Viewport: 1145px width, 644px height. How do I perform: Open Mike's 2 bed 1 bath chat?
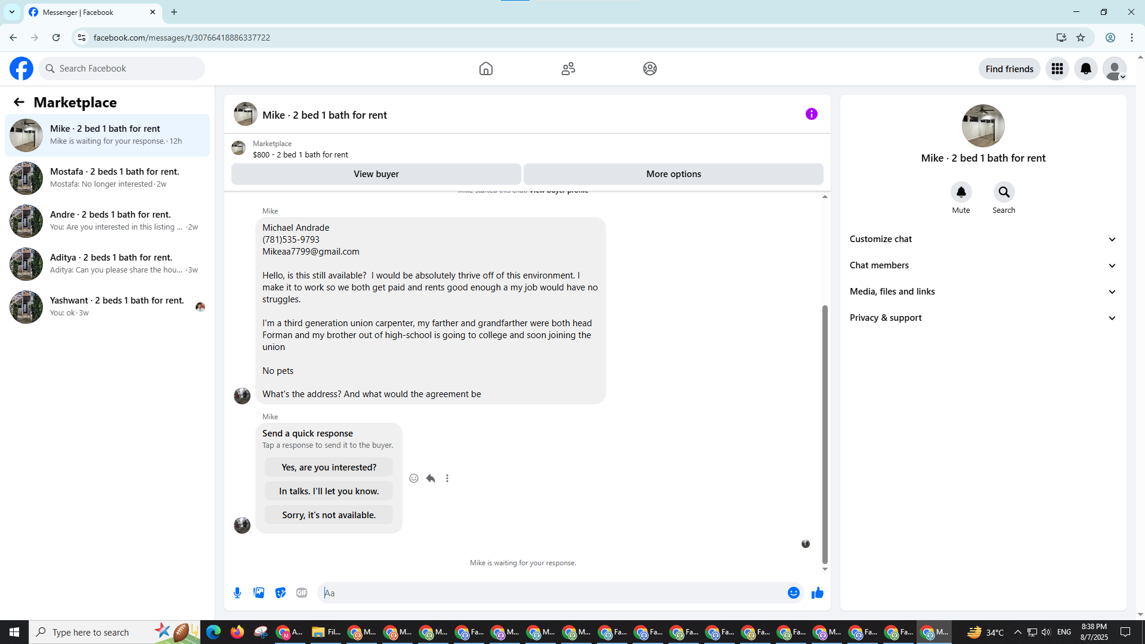(x=107, y=135)
